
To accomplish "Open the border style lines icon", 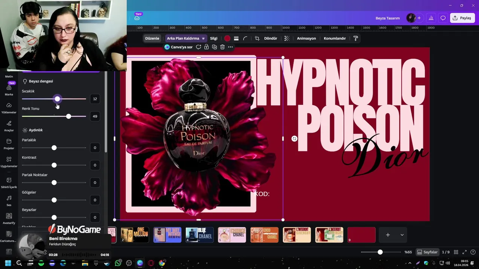I will tap(236, 38).
